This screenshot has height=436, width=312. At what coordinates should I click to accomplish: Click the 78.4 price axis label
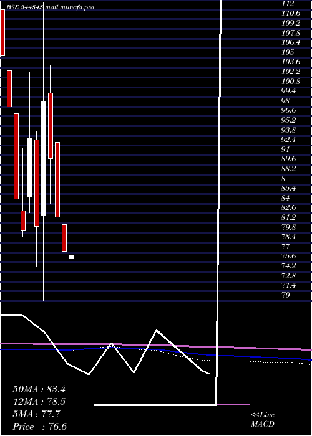pyautogui.click(x=289, y=237)
